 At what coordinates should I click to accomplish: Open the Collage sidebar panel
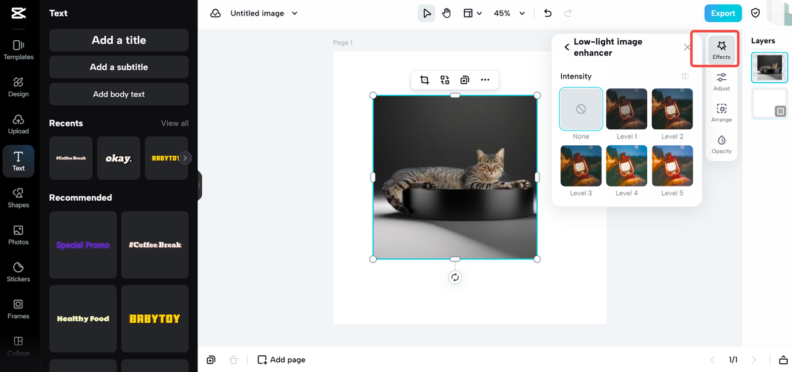click(19, 346)
